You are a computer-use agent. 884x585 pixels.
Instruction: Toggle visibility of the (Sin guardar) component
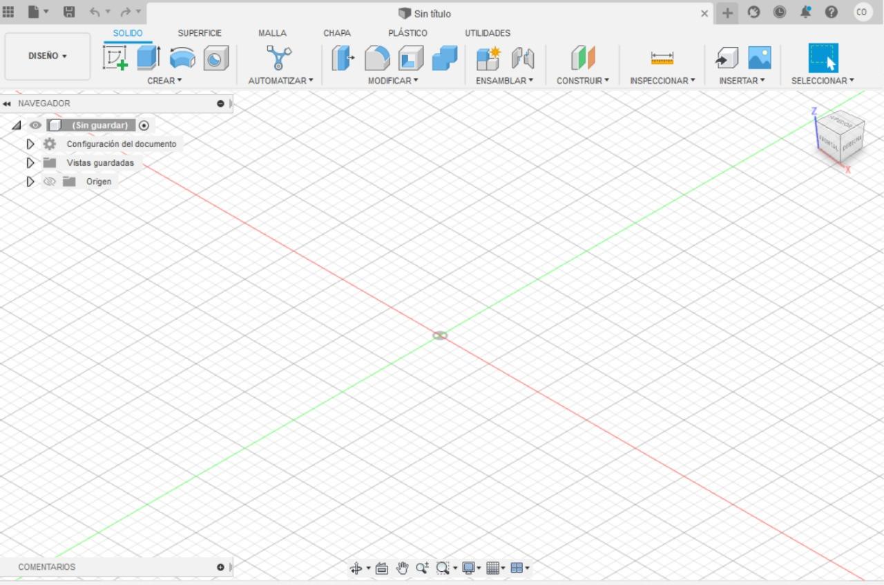point(35,126)
